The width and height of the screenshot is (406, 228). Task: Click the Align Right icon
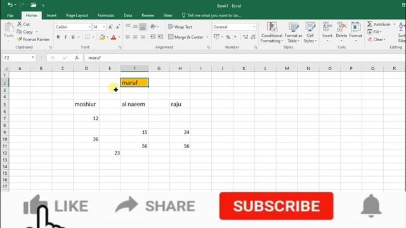[x=143, y=37]
